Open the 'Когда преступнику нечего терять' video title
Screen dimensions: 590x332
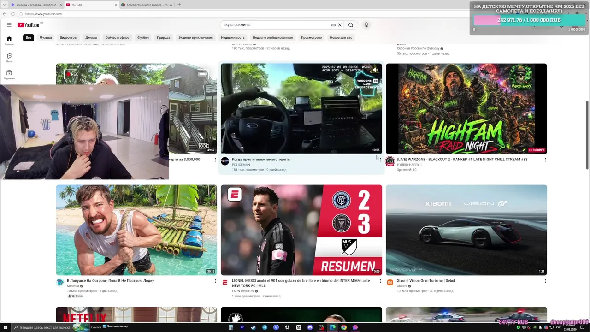pos(261,160)
